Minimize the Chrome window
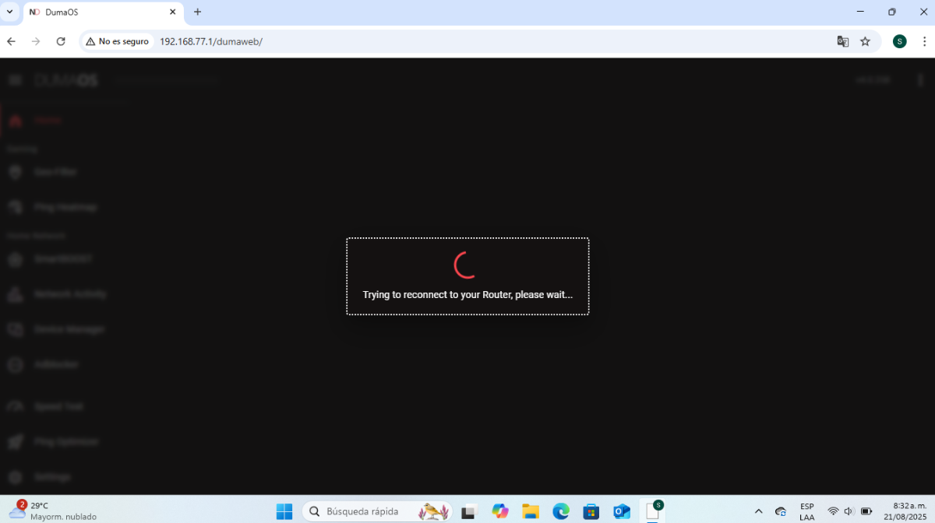Viewport: 935px width, 523px height. (x=860, y=12)
